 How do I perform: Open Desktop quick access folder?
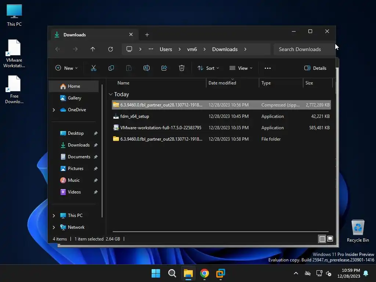[x=76, y=133]
